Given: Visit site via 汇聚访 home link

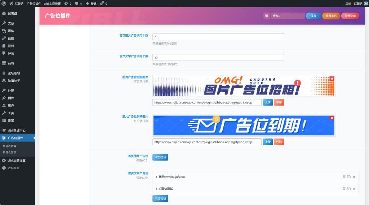Looking at the screenshot, I should 17,4.
